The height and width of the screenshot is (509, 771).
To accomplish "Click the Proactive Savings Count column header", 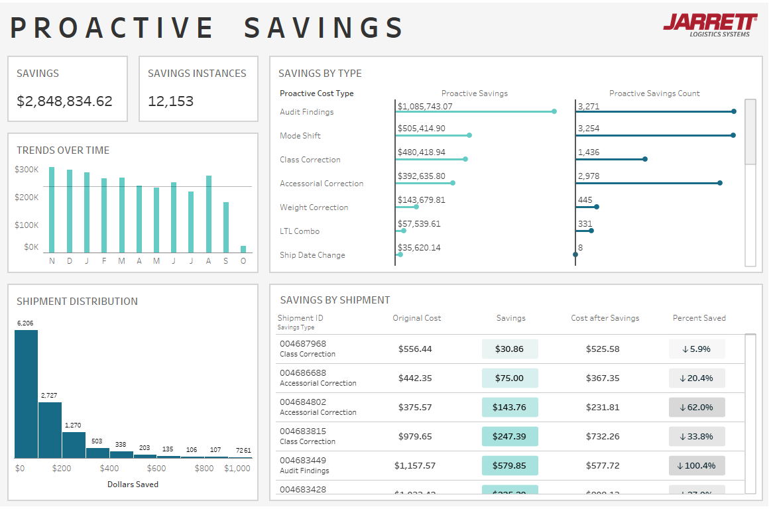I will click(x=654, y=93).
